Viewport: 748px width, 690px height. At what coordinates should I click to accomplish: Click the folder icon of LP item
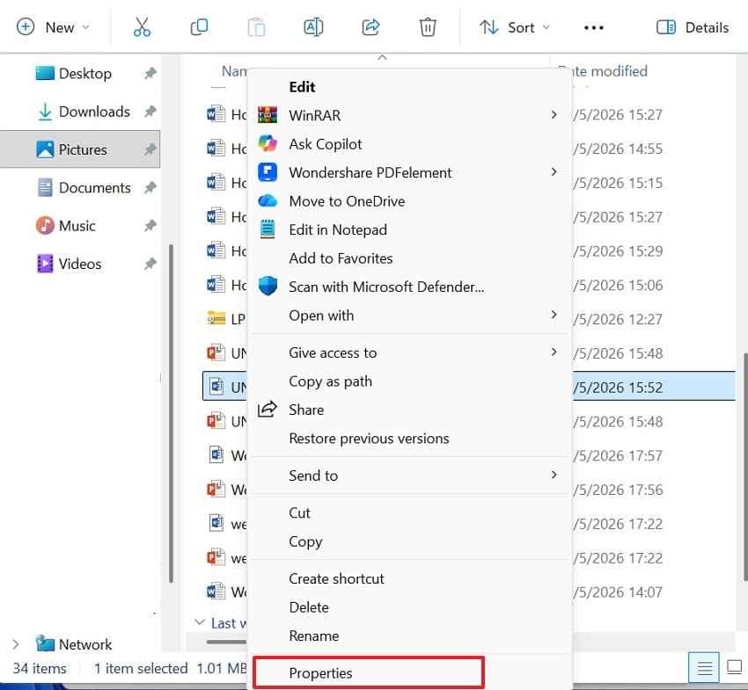point(216,318)
